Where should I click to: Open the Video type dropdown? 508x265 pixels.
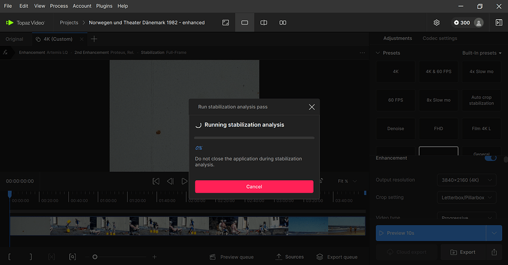(467, 216)
